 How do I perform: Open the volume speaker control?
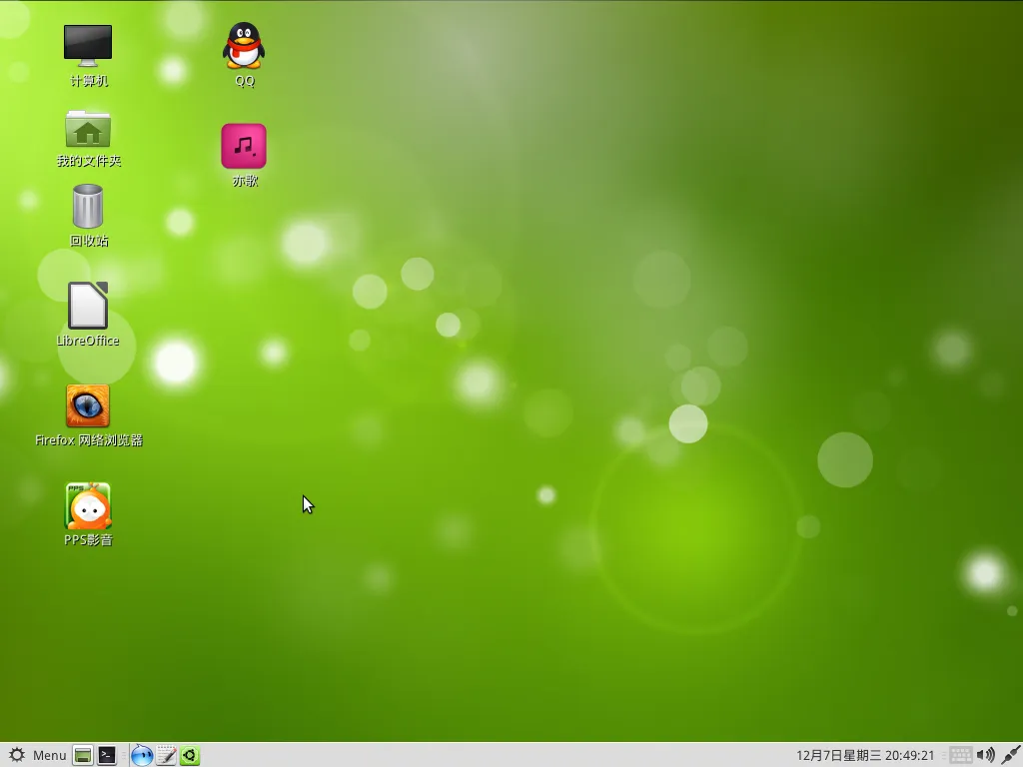985,755
